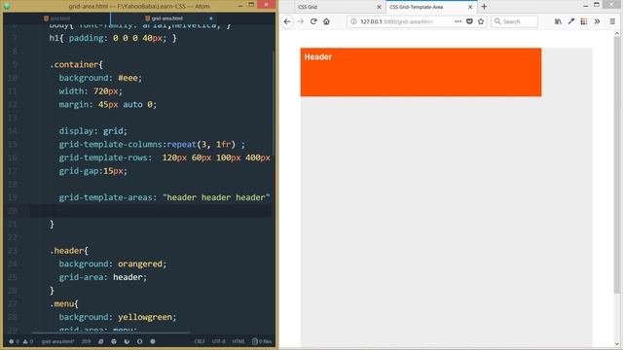
Task: Change file encoding via UTF-8
Action: click(218, 341)
